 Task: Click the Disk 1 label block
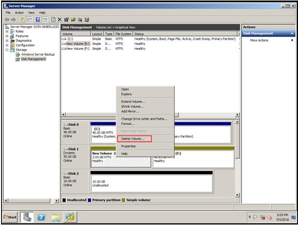point(76,157)
